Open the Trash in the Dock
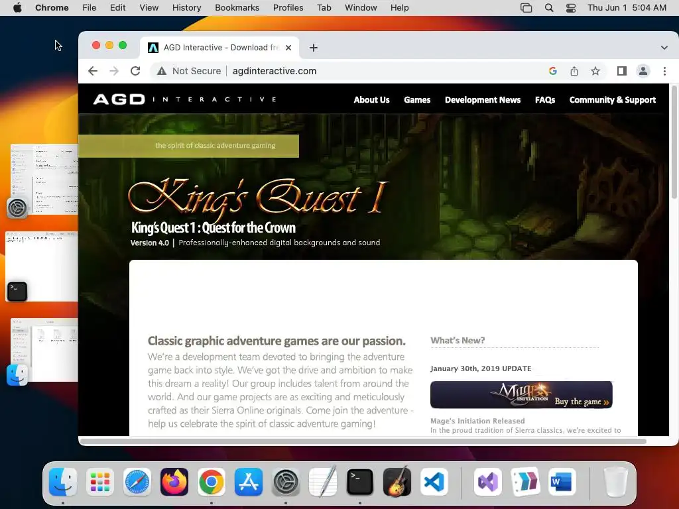 [x=616, y=482]
